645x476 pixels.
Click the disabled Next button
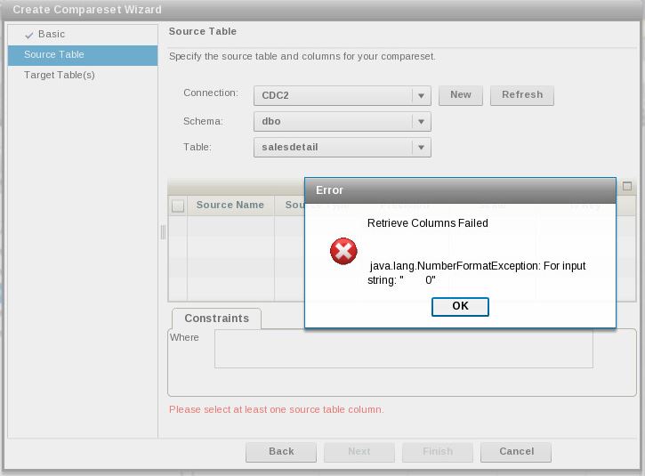(359, 452)
